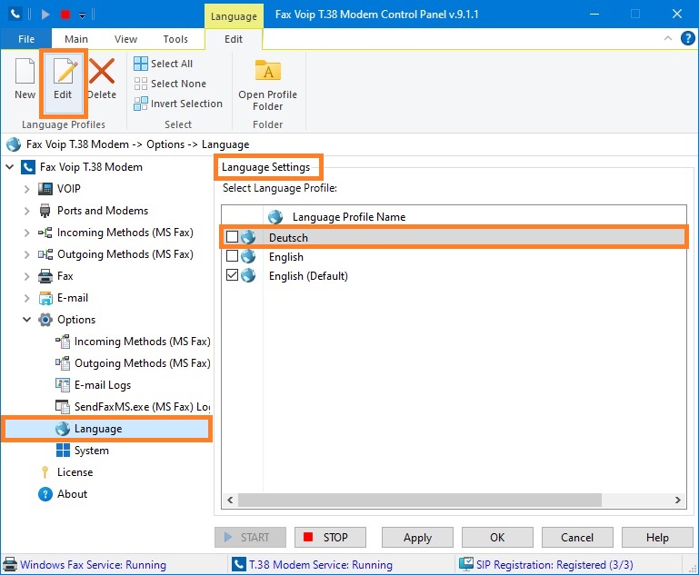Viewport: 699px width, 575px height.
Task: Click the globe icon in breadcrumb bar
Action: coord(14,144)
